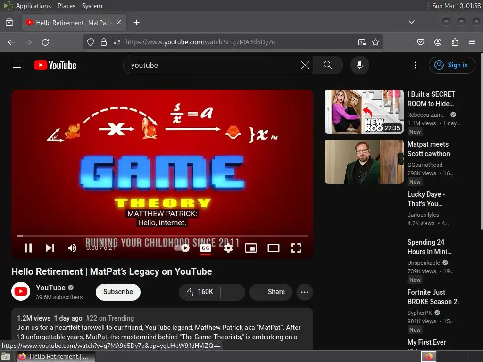
Task: Go back with browser back arrow
Action: (11, 42)
